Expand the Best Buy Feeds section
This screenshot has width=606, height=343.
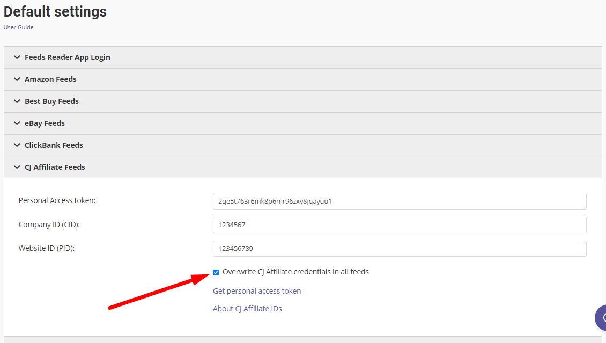coord(303,102)
